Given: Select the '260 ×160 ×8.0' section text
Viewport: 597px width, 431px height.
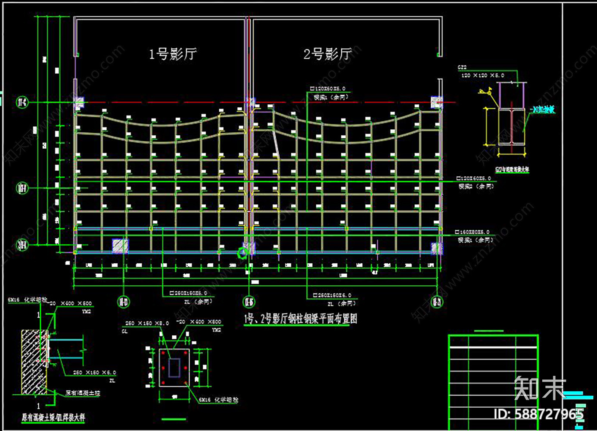Looking at the screenshot, I should point(147,323).
